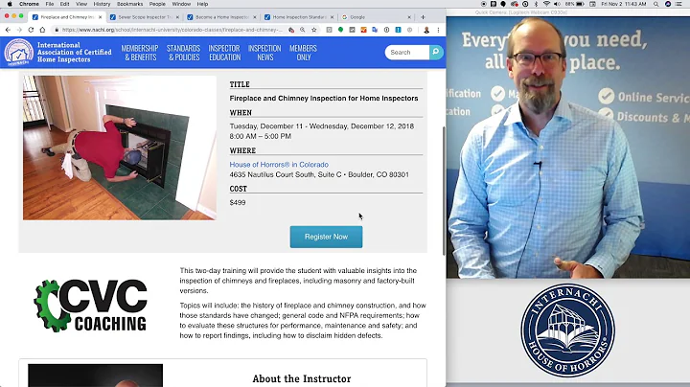Expand Membership & Benefits nav menu
The height and width of the screenshot is (387, 690).
pyautogui.click(x=140, y=53)
